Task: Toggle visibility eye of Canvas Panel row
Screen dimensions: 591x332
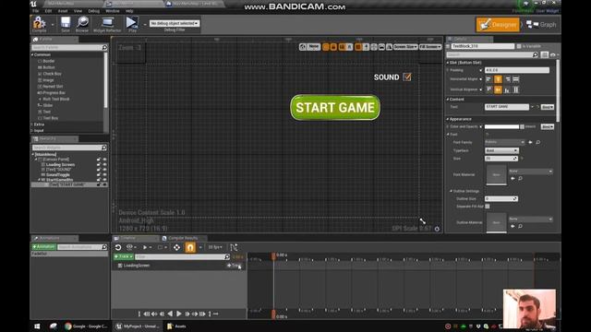Action: 104,160
